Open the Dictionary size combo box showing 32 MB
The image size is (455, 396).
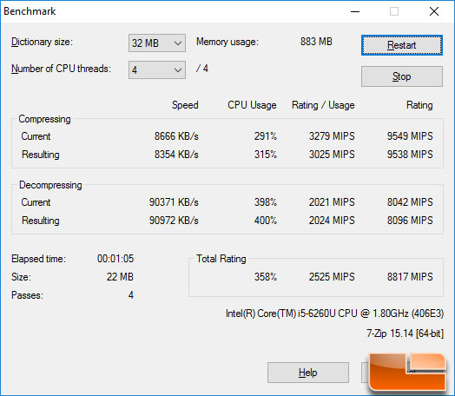157,43
